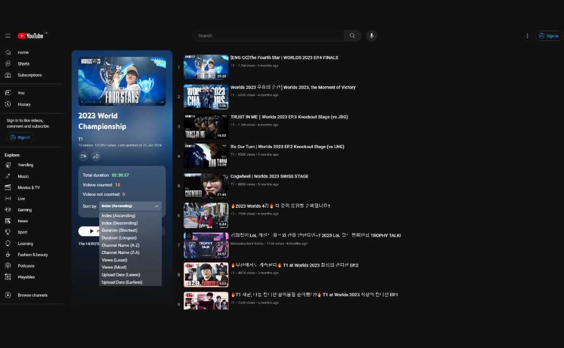Screen dimensions: 564x348
Task: Select Views (Least) sort option
Action: 130,260
